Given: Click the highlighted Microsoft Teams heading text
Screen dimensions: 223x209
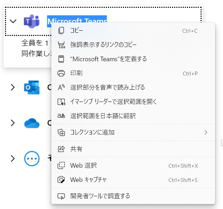Looking at the screenshot, I should tap(77, 20).
